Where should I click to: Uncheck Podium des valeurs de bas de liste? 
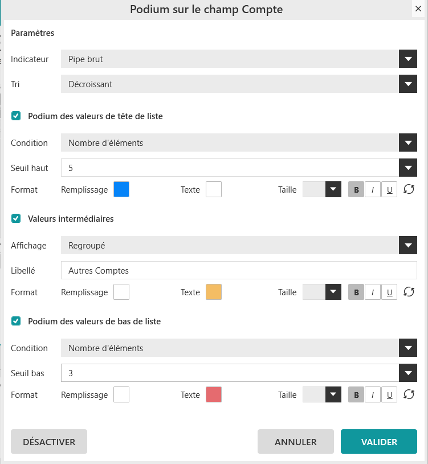point(16,321)
